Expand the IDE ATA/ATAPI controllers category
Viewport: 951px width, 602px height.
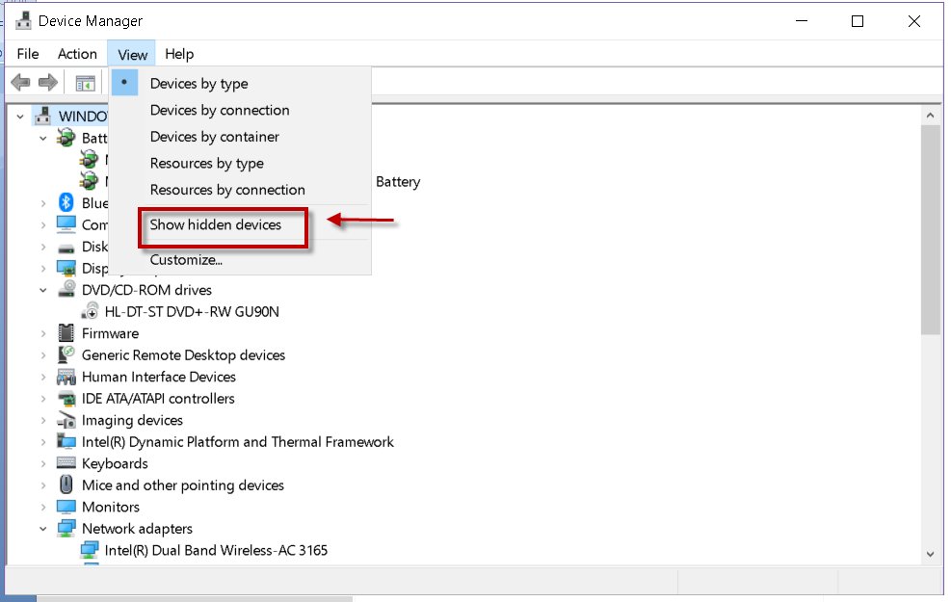tap(43, 399)
